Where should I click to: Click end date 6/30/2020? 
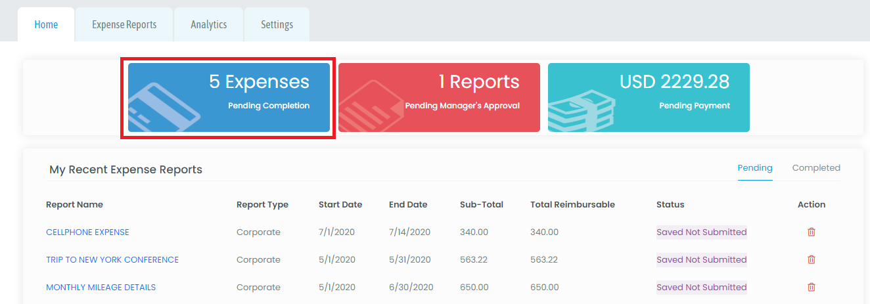(x=411, y=287)
